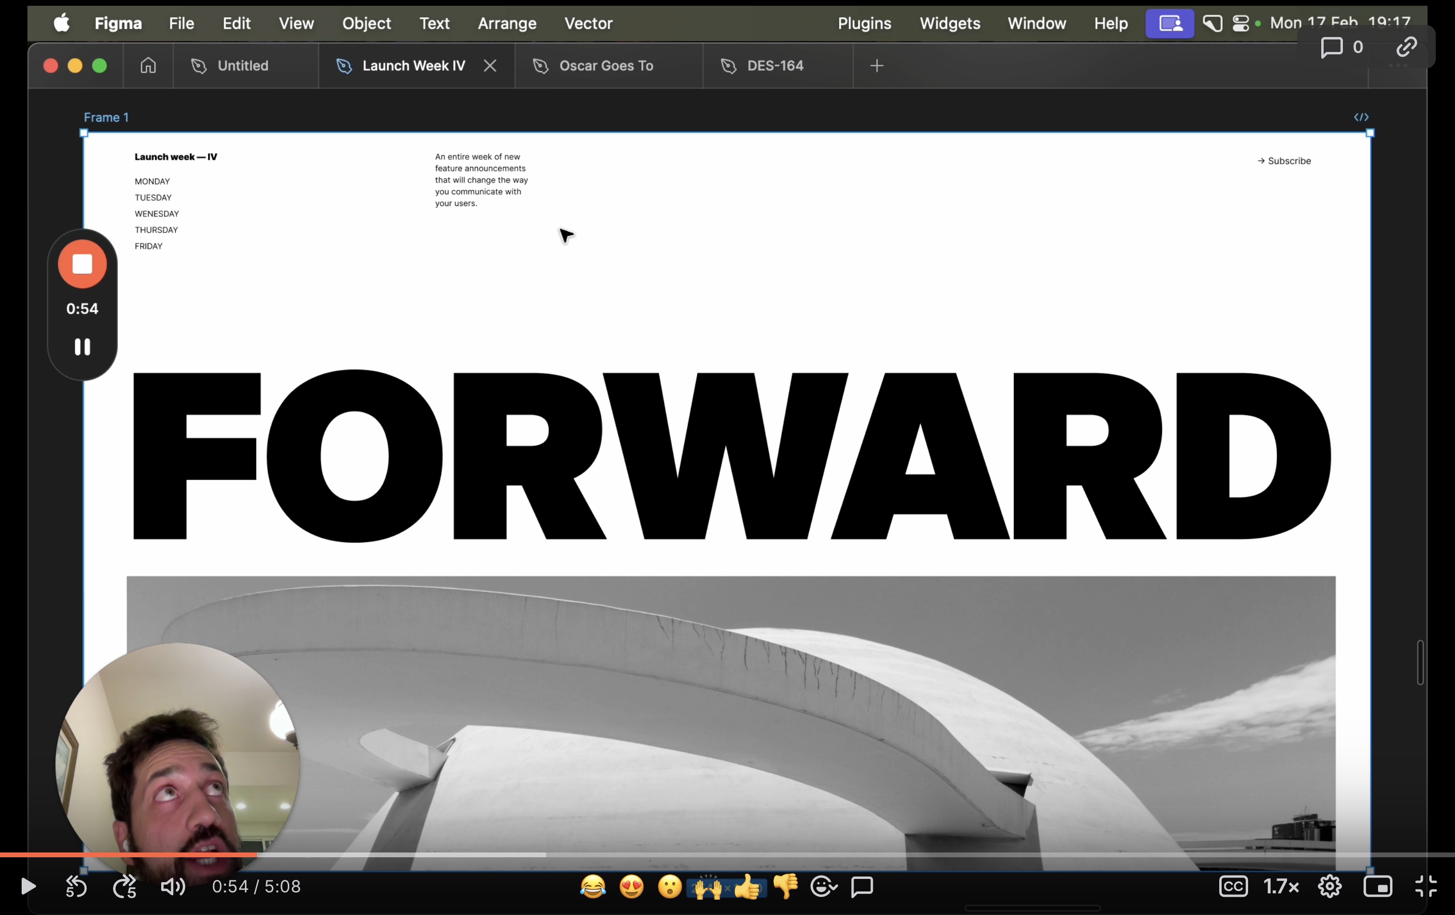Toggle picture-in-picture mode
1455x915 pixels.
(1378, 886)
